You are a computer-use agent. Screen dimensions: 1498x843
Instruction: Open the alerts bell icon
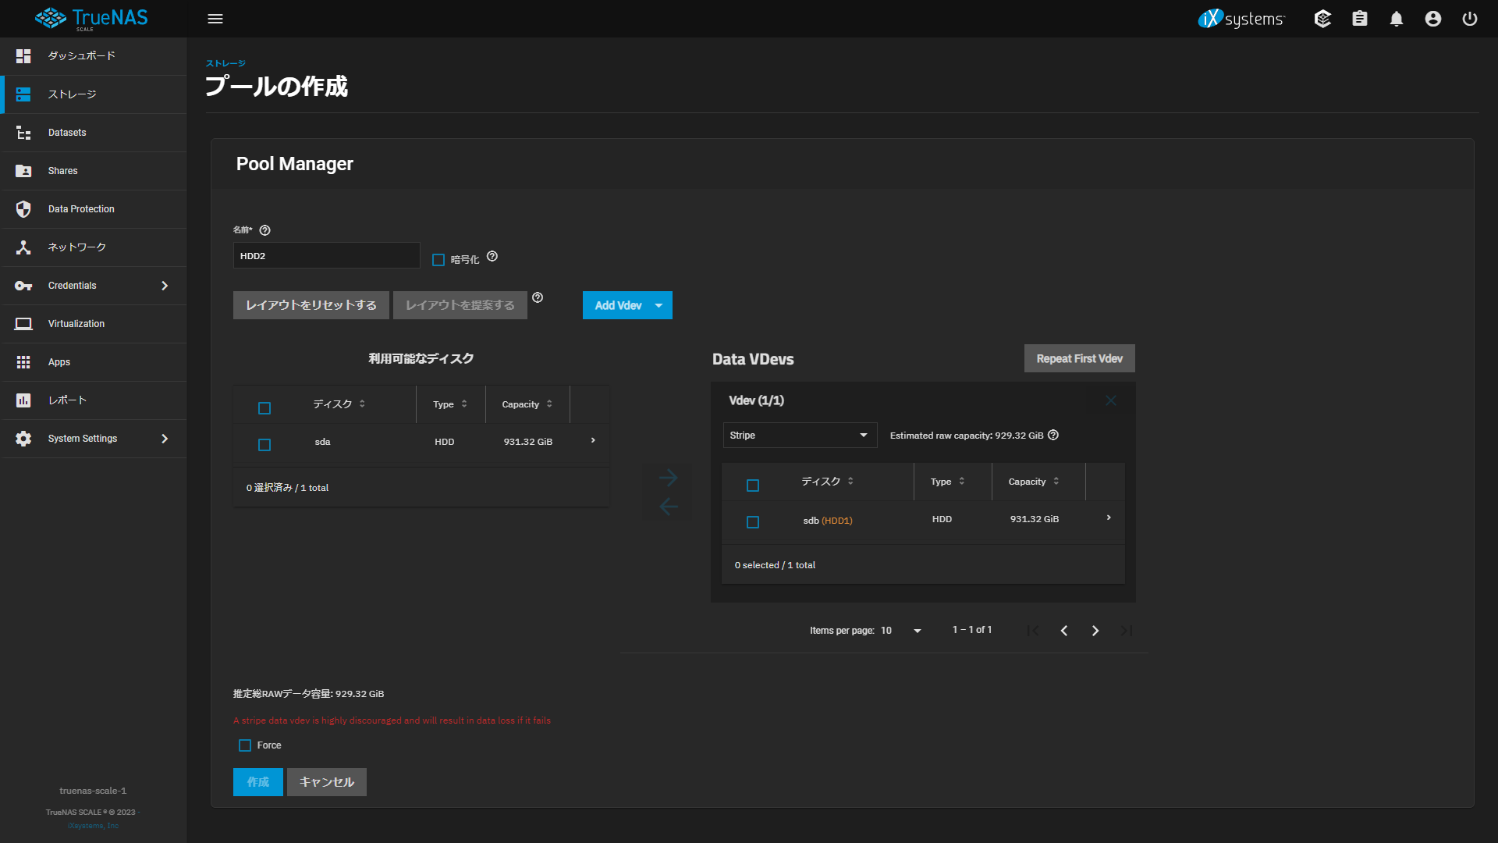coord(1397,19)
